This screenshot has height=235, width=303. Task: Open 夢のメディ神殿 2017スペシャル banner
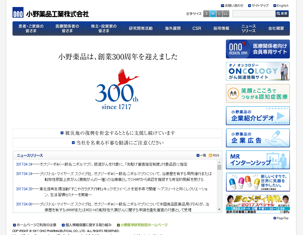pos(258,204)
